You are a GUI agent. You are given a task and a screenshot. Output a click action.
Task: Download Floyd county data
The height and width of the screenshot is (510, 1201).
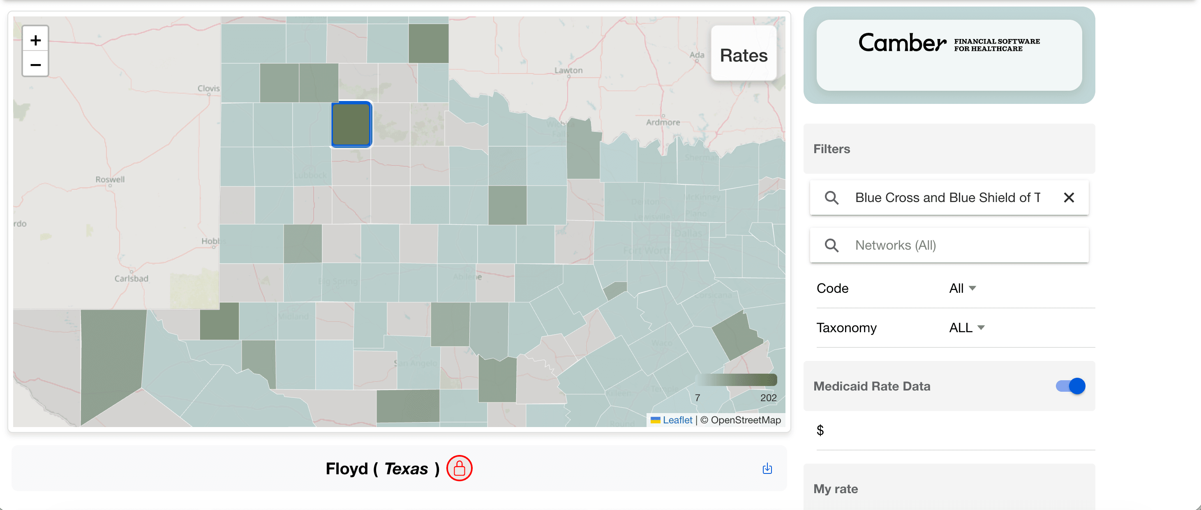[x=767, y=468]
